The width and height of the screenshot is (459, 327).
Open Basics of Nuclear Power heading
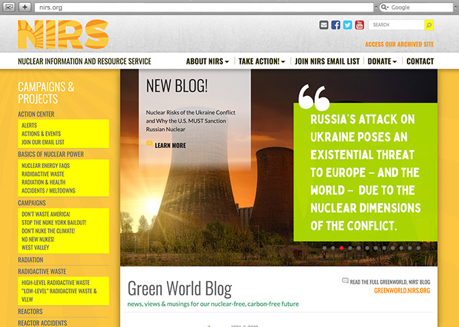[x=51, y=154]
